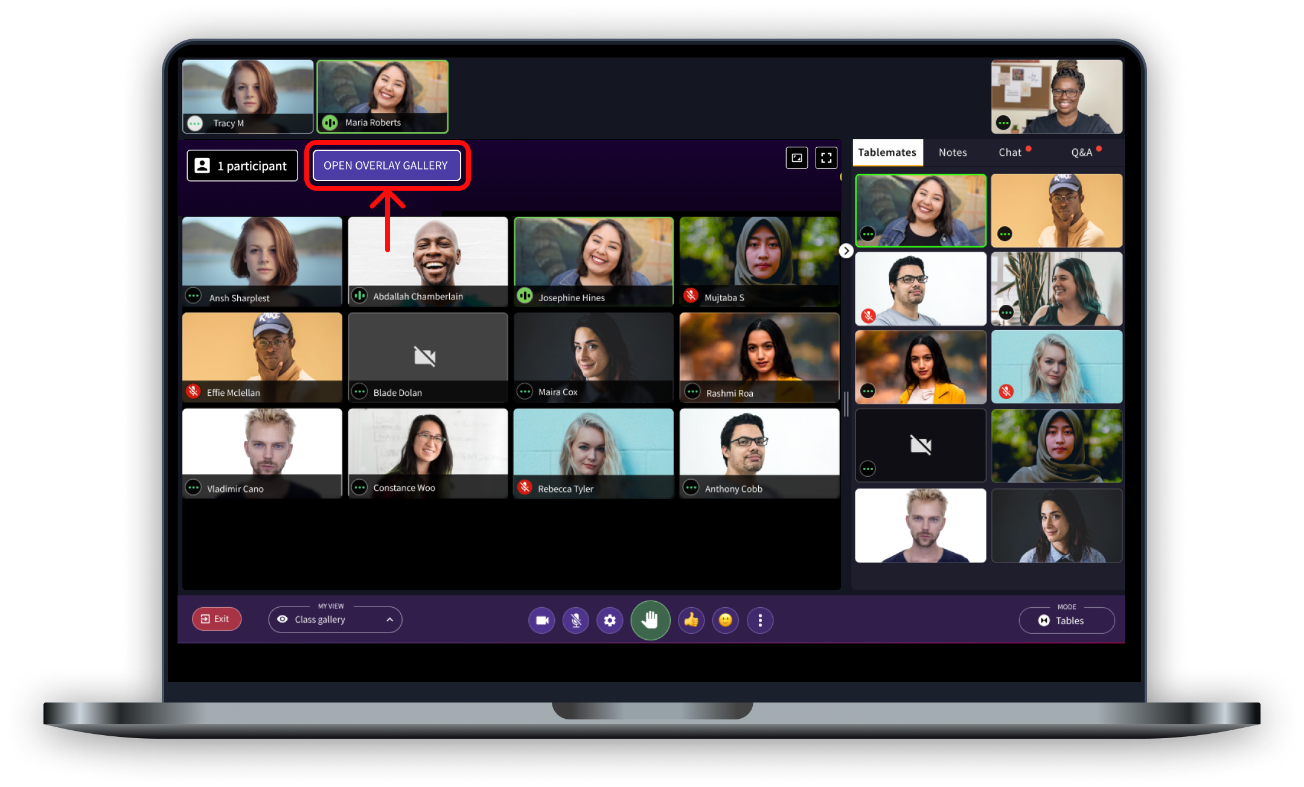Select the Tablemates tab
The image size is (1304, 787).
pyautogui.click(x=887, y=153)
